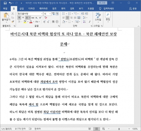The image size is (141, 131).
Task: Toggle center alignment button
Action: pos(67,18)
